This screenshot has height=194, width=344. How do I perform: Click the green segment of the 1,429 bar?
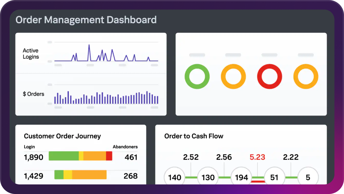tap(59, 175)
